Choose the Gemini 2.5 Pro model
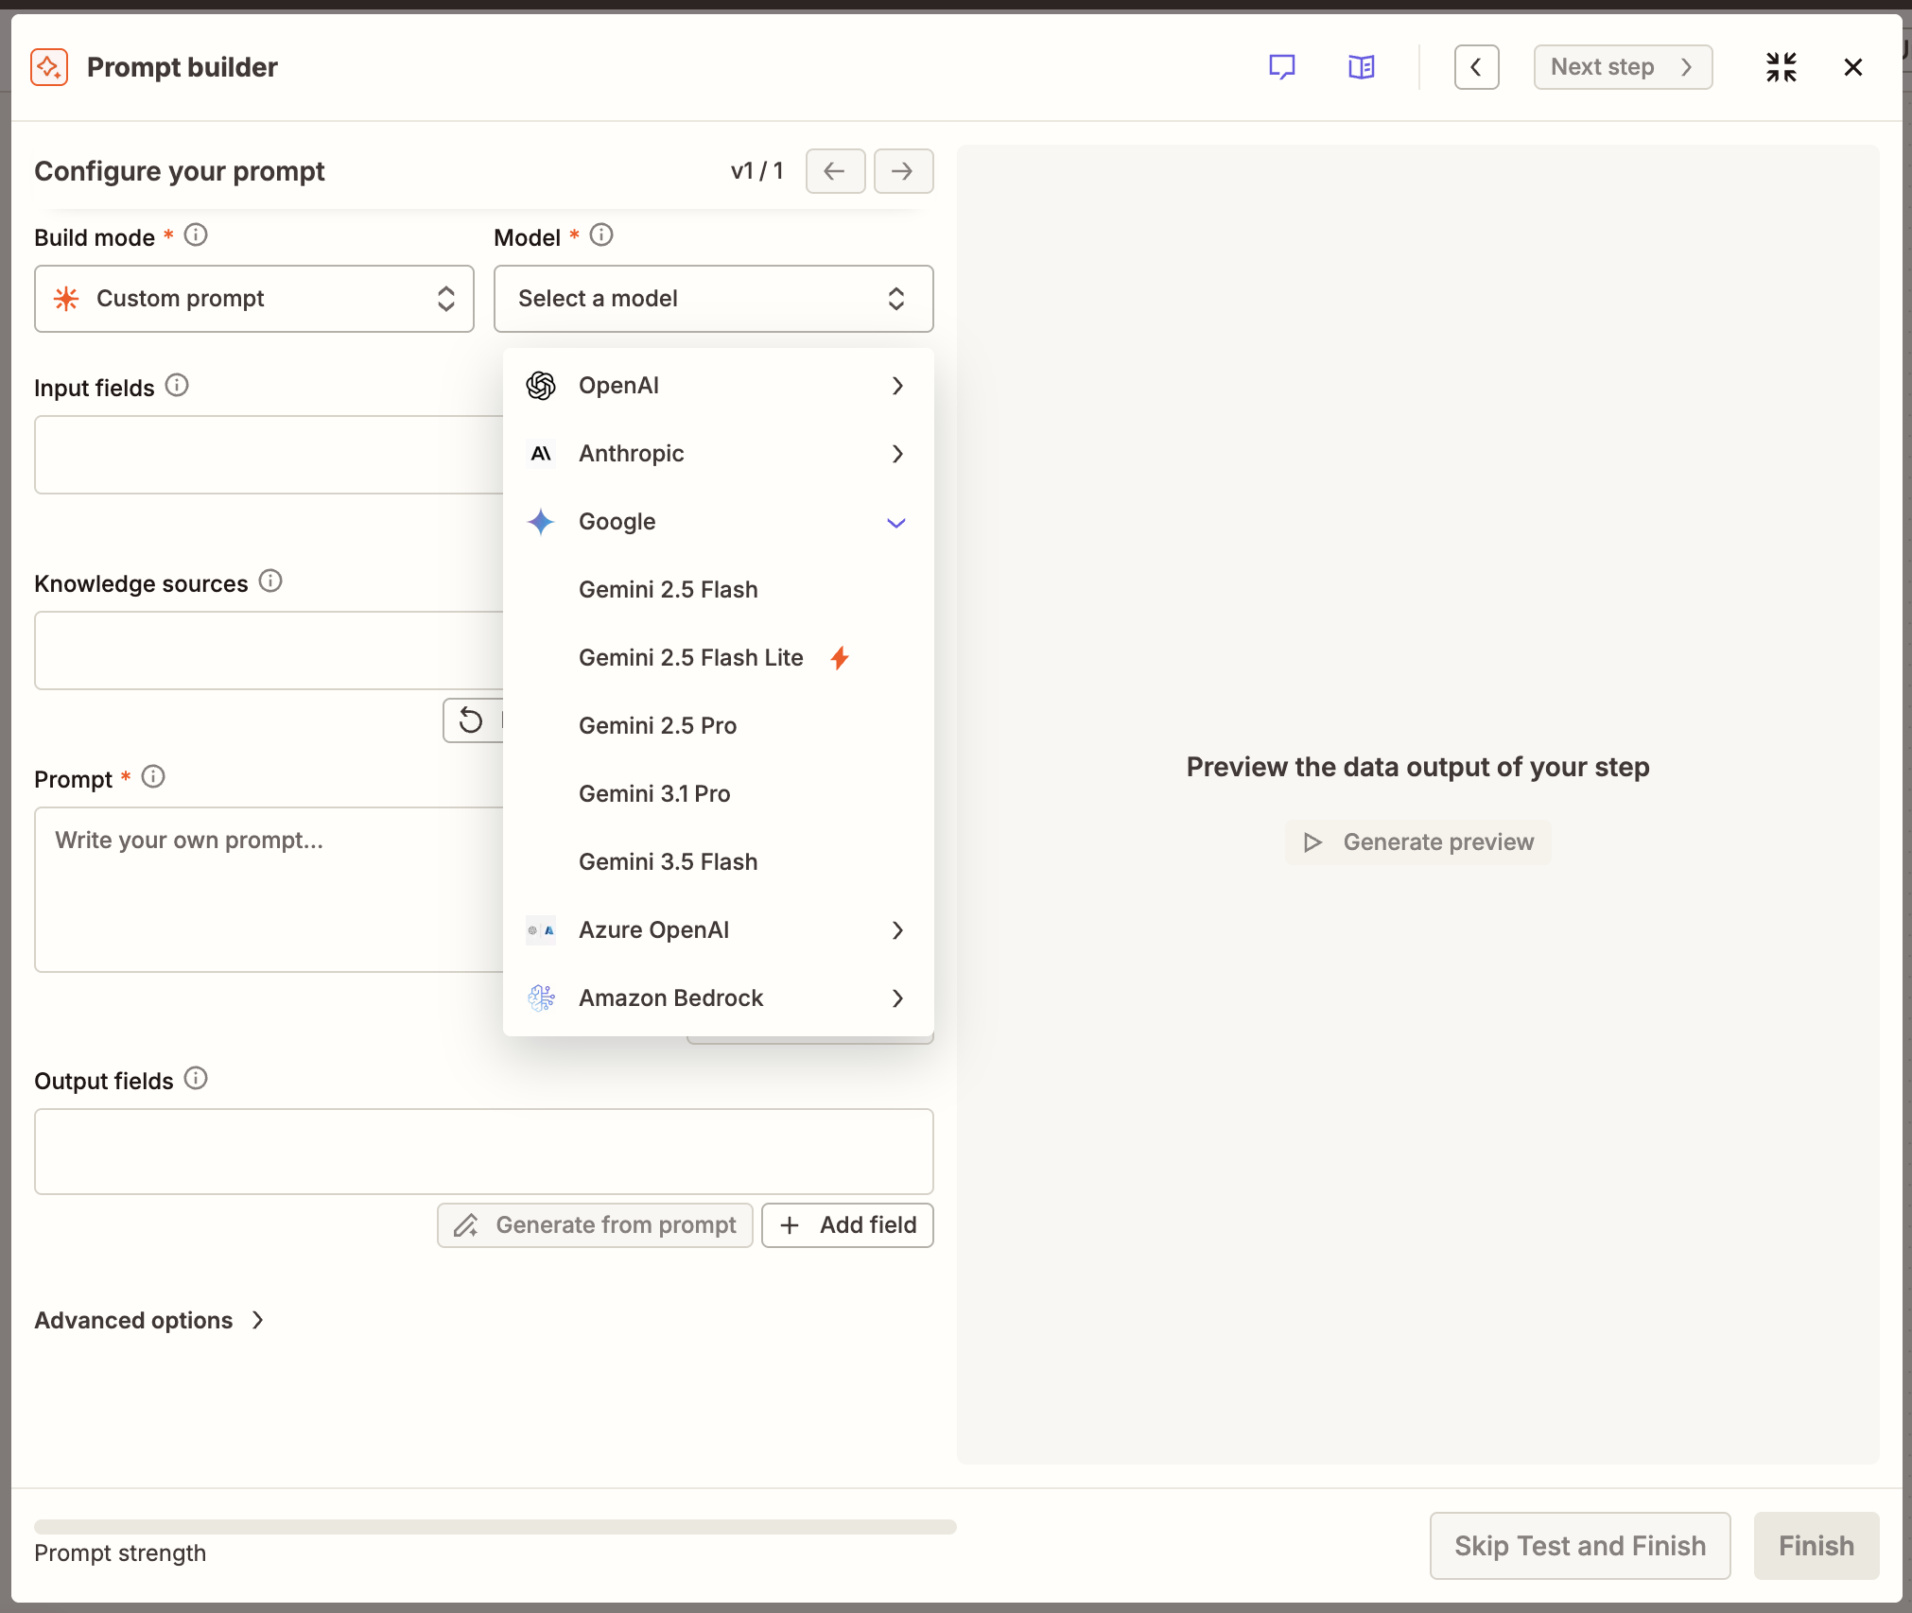This screenshot has width=1912, height=1613. [719, 726]
